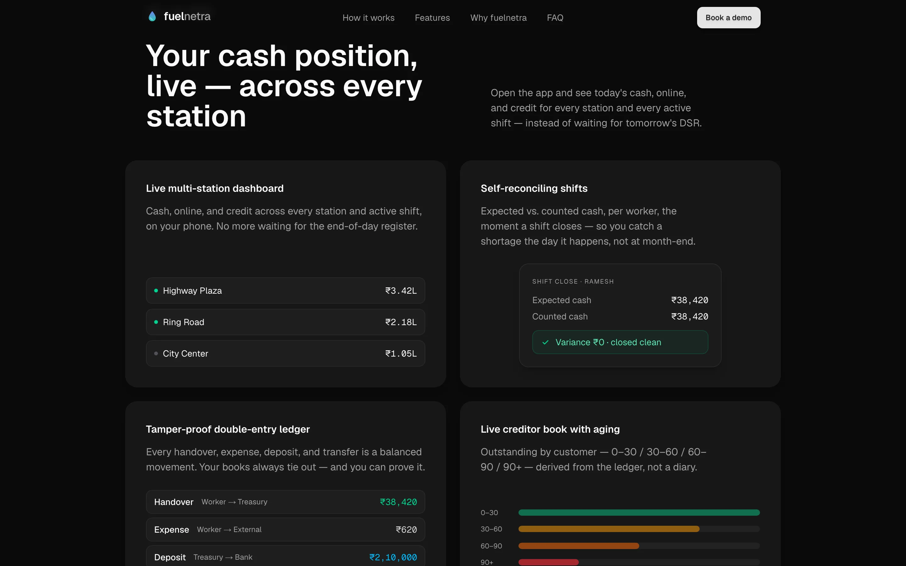The image size is (906, 566).
Task: Click the 0–30 aging bucket label
Action: point(489,513)
